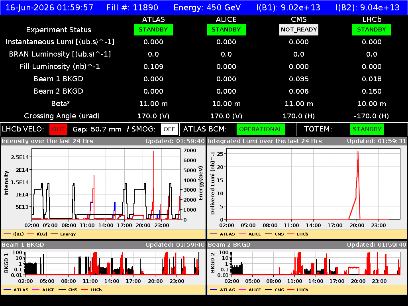408x306 pixels.
Task: Click the red LHCb VELO OUT indicator
Action: [58, 129]
